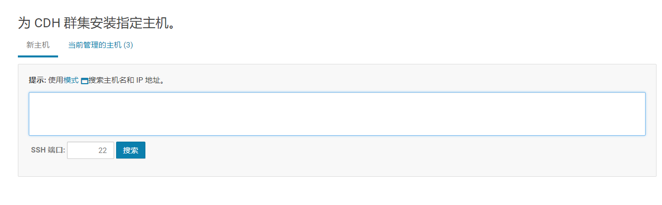The image size is (662, 205).
Task: Select the (3) count on managed hosts tab
Action: click(x=128, y=45)
